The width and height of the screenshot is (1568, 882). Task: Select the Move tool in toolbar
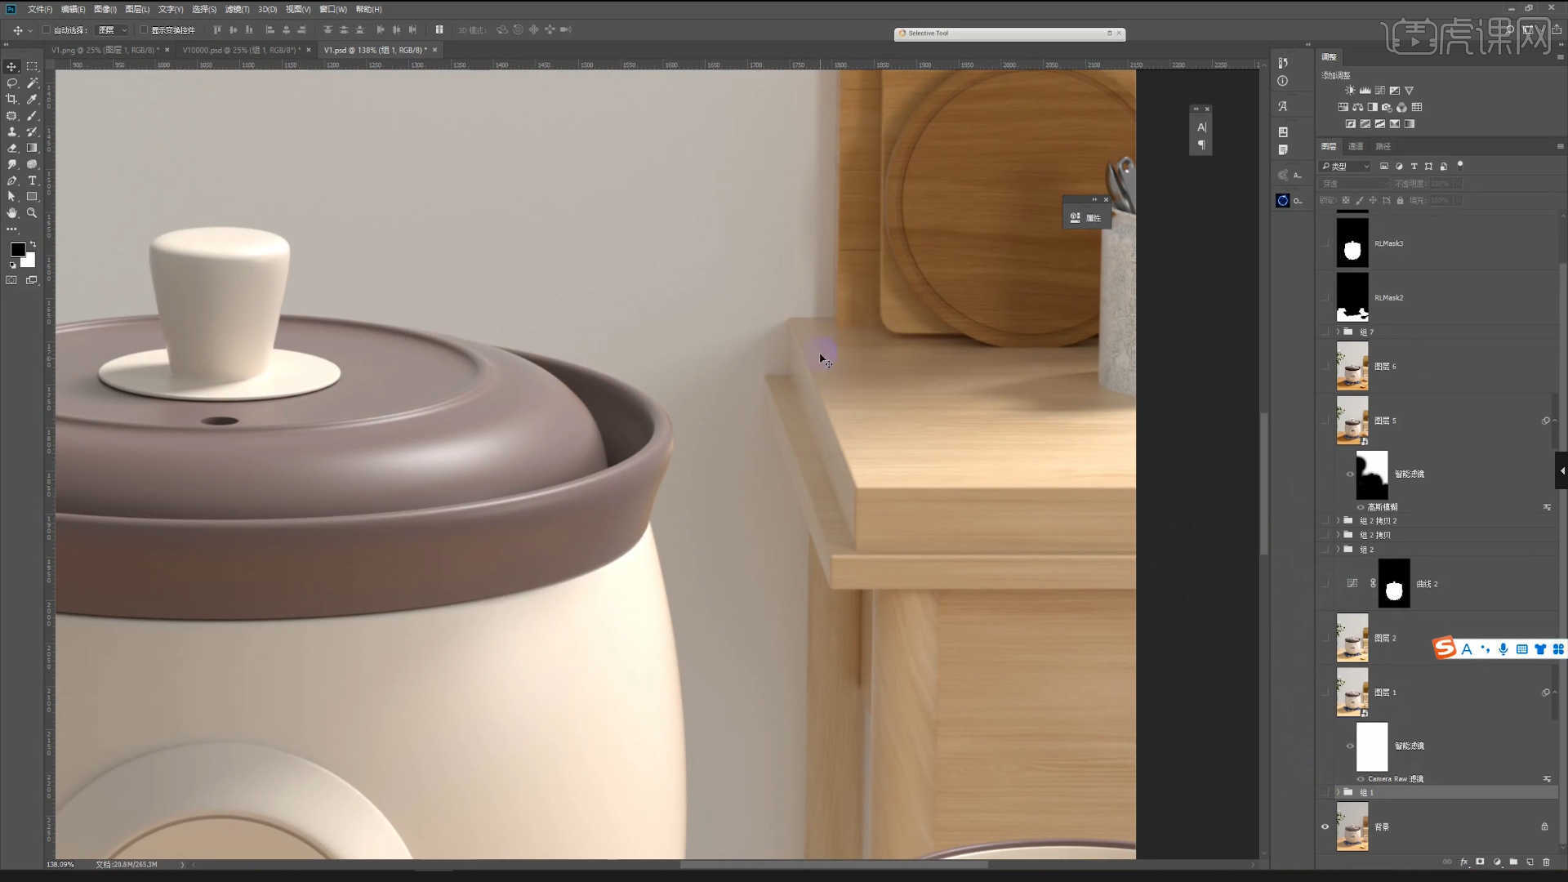click(13, 67)
